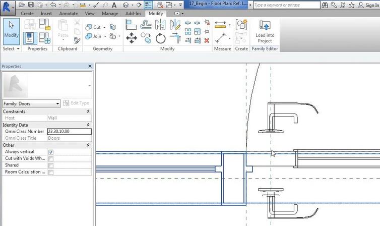Check the Cut with Voids checkbox
This screenshot has height=226, width=380.
coord(51,158)
